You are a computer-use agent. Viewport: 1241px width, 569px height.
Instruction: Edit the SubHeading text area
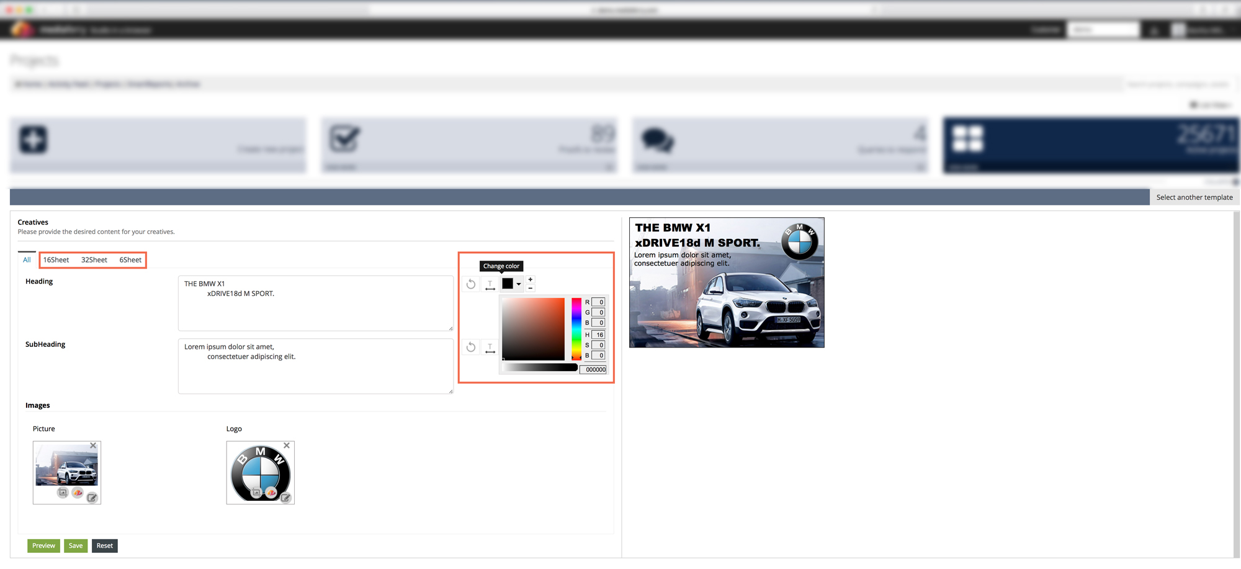[316, 366]
